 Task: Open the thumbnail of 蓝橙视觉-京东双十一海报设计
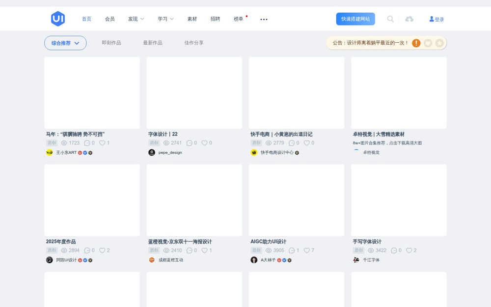click(x=193, y=200)
